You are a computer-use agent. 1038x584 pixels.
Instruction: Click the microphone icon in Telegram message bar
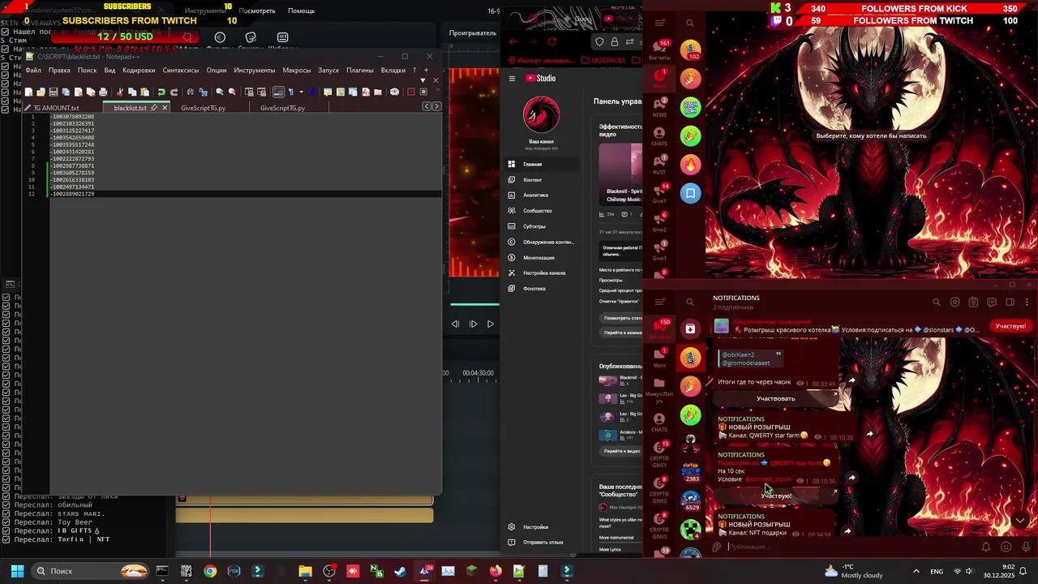(1026, 547)
